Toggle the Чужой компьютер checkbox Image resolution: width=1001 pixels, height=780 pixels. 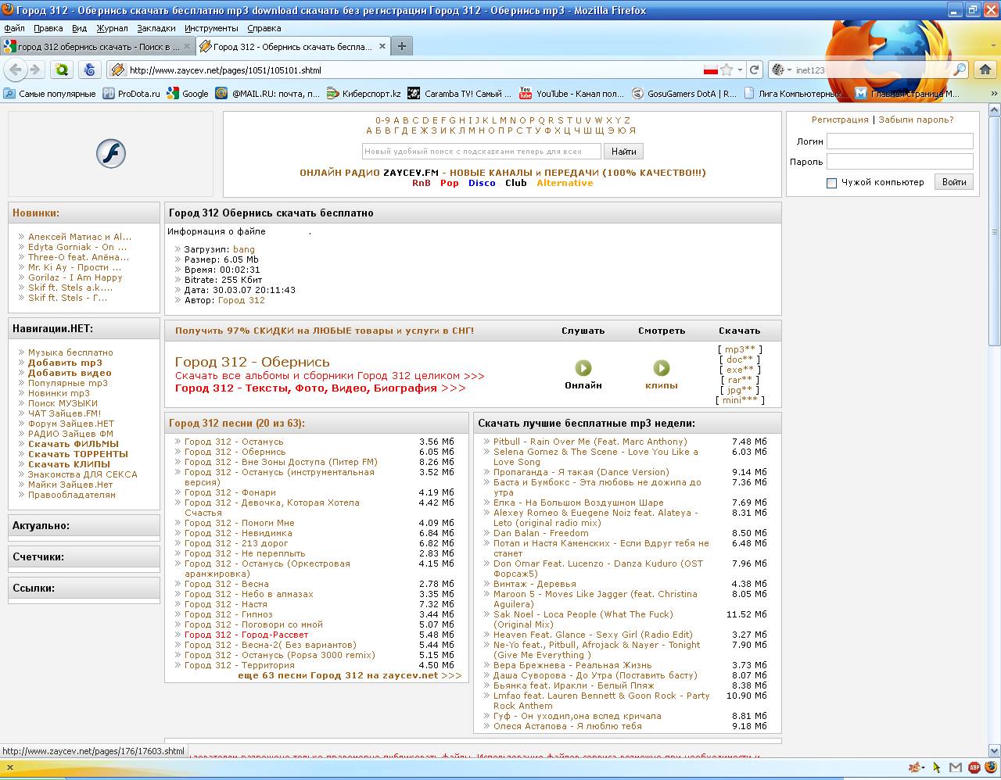[831, 183]
